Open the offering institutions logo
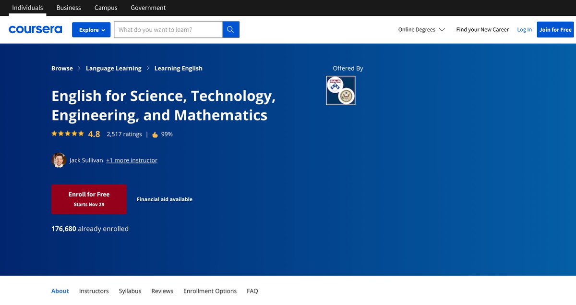Image resolution: width=576 pixels, height=305 pixels. point(341,90)
